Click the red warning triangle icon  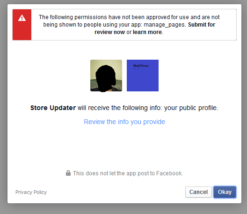[22, 18]
